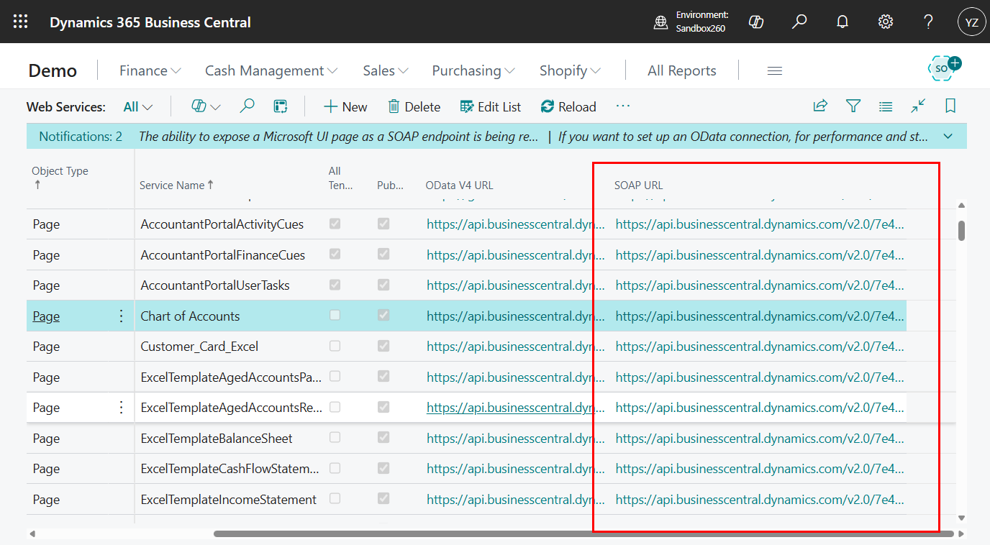Enable All Tenants for Chart of Accounts
Viewport: 990px width, 545px height.
point(335,316)
